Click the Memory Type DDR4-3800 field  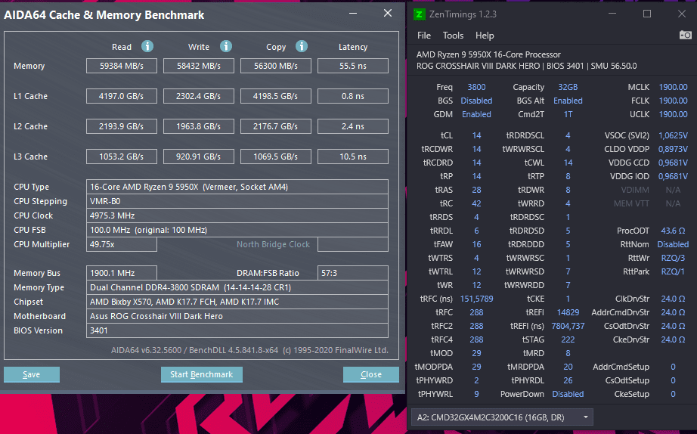[x=237, y=287]
